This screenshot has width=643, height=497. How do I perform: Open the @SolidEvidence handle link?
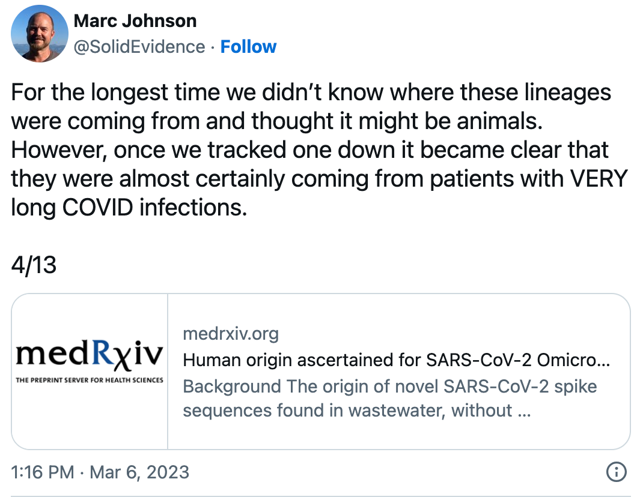(x=139, y=47)
